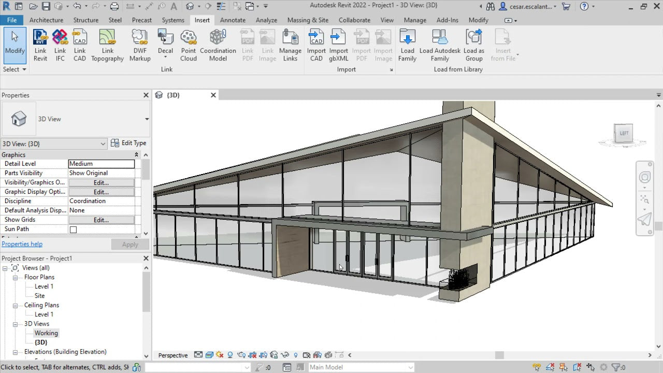The height and width of the screenshot is (373, 663).
Task: Open the File menu
Action: coord(11,20)
